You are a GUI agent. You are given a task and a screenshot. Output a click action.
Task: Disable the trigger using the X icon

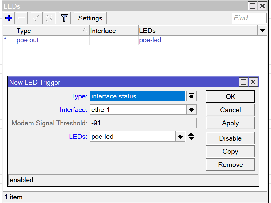pyautogui.click(x=49, y=18)
